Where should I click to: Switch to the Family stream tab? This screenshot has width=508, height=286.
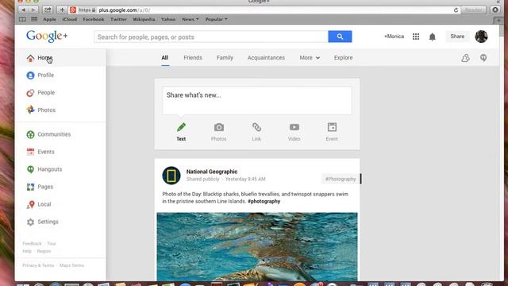(225, 58)
